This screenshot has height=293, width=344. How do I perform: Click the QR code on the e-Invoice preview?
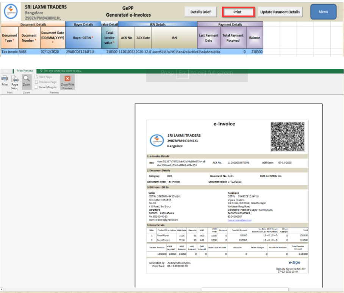[x=288, y=137]
